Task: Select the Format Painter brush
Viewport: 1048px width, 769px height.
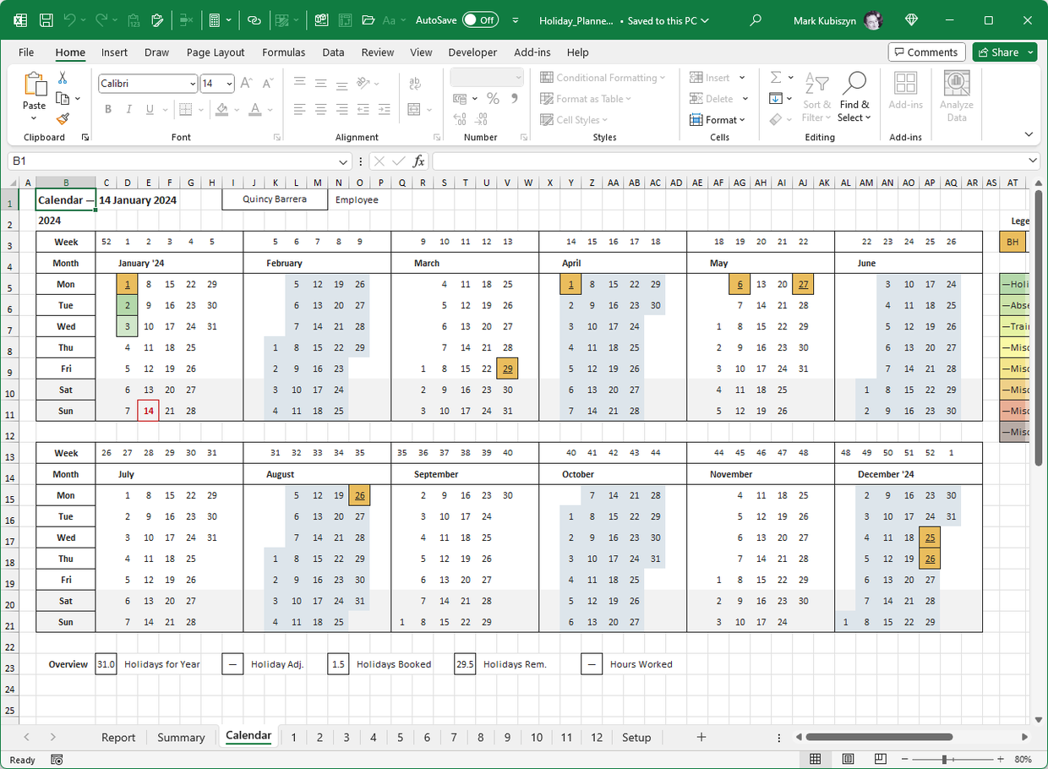Action: [x=63, y=119]
